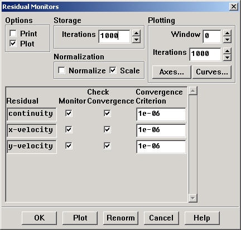Uncheck Check Convergence for y-velocity
241x230 pixels.
coord(107,145)
